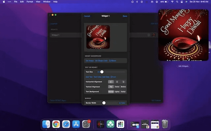
Task: Open the Format menu
Action: [x=30, y=2]
